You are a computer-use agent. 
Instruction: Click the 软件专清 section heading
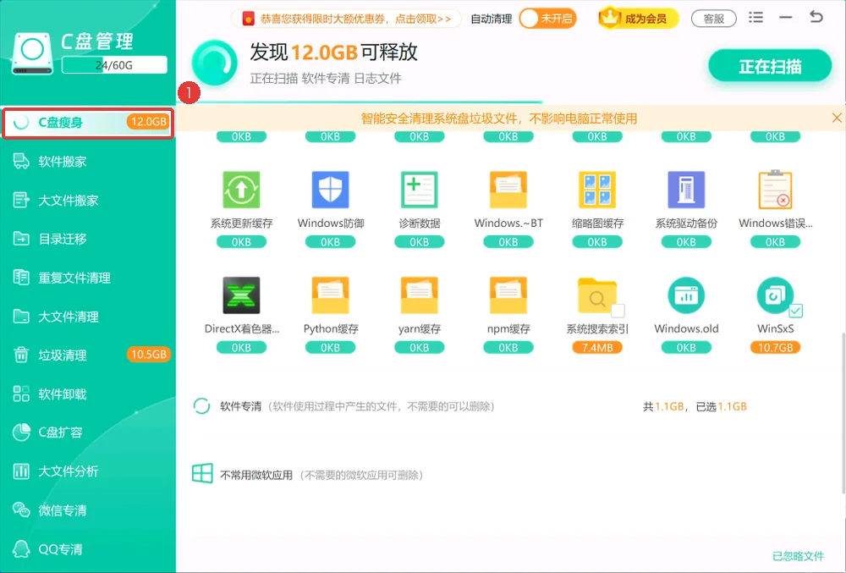(x=240, y=406)
